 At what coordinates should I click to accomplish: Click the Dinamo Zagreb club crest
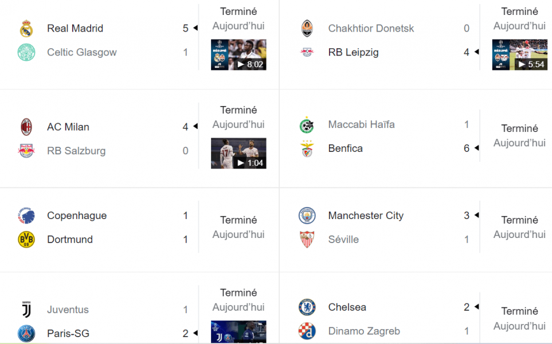tap(307, 331)
